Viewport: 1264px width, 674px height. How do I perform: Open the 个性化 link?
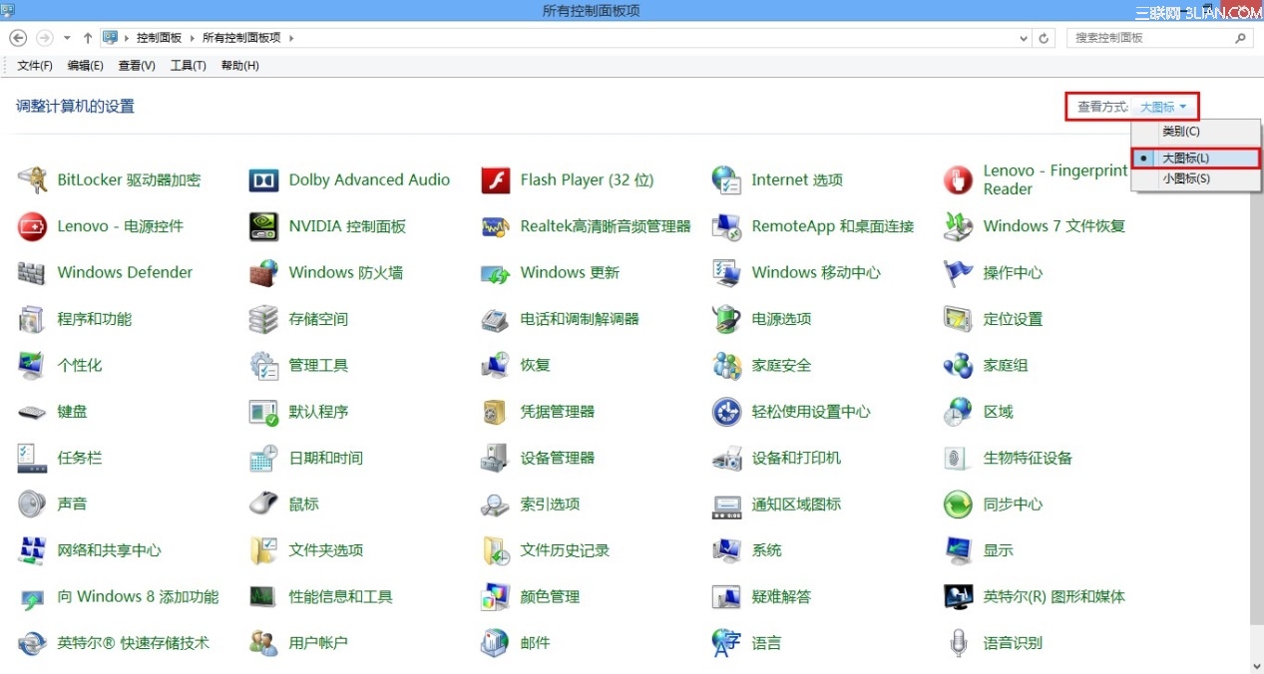tap(80, 366)
